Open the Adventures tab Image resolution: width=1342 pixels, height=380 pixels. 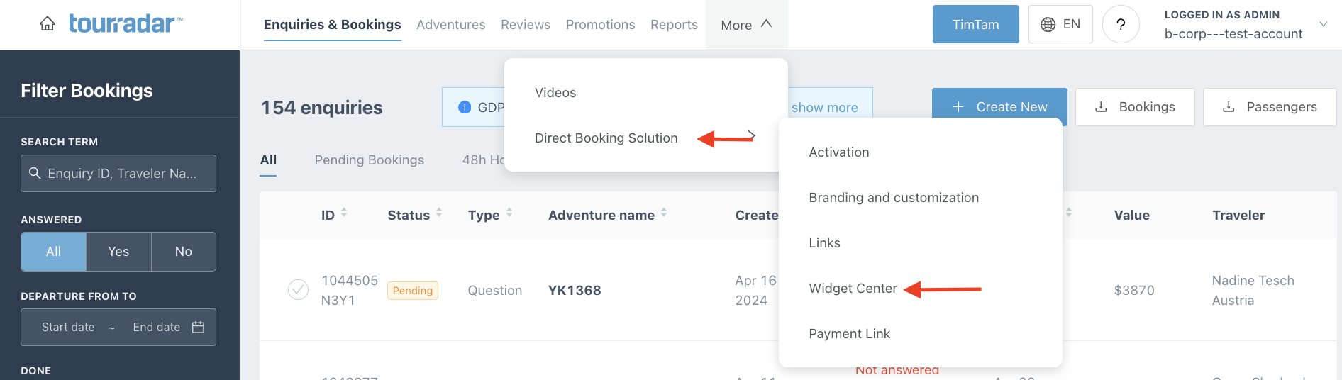pos(451,25)
